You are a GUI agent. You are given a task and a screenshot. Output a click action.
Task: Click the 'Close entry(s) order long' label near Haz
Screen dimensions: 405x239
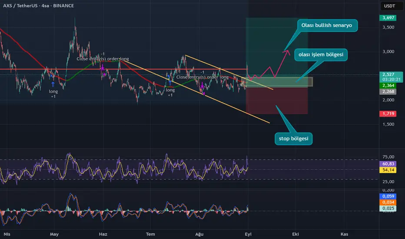(x=103, y=59)
